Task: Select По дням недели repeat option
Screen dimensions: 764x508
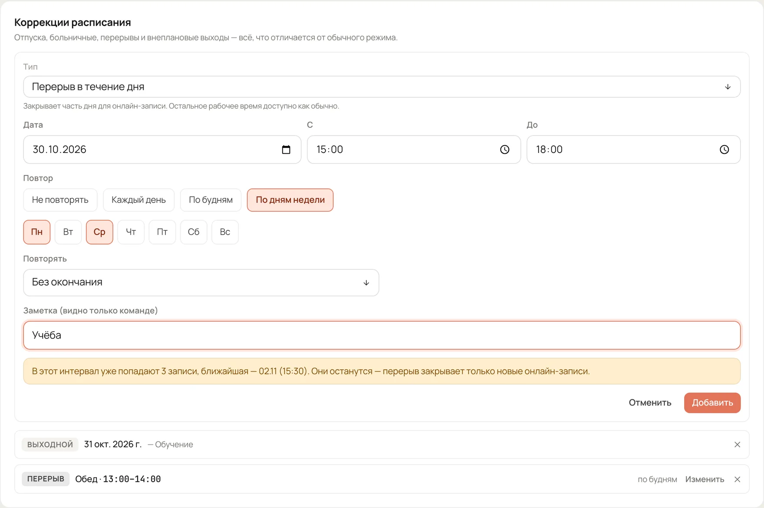Action: (x=290, y=200)
